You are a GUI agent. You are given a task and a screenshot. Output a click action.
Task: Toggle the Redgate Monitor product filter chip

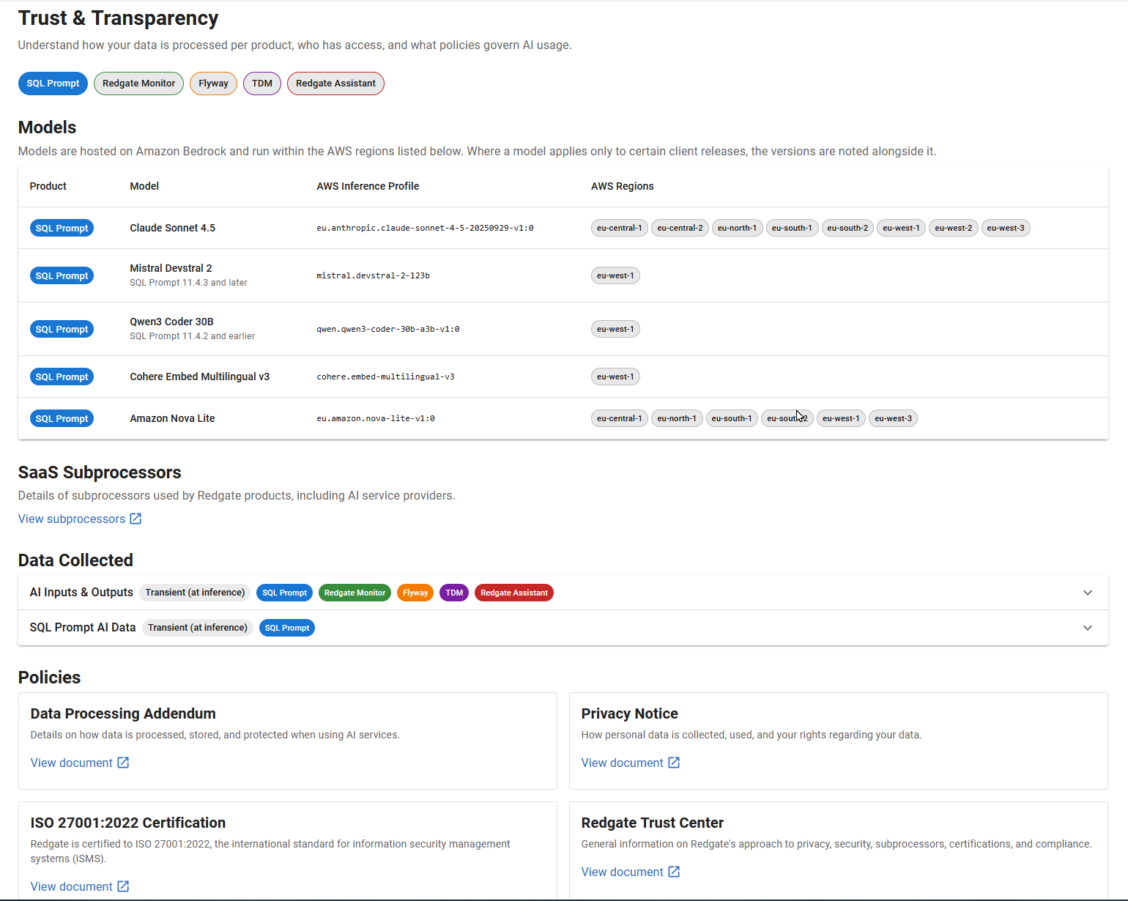point(138,84)
